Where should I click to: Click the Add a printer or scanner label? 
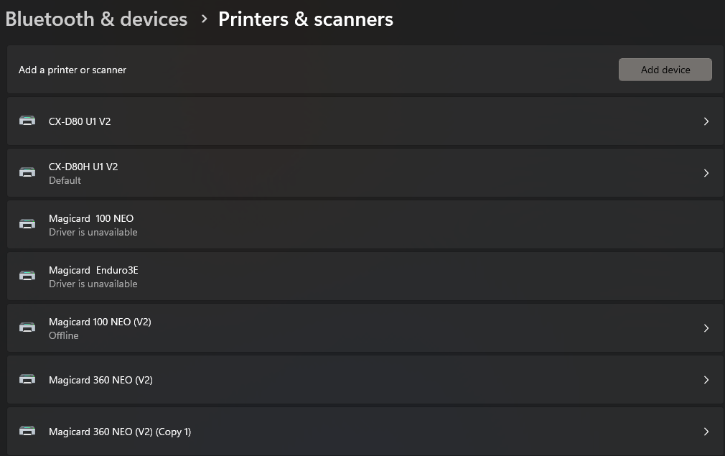click(72, 70)
